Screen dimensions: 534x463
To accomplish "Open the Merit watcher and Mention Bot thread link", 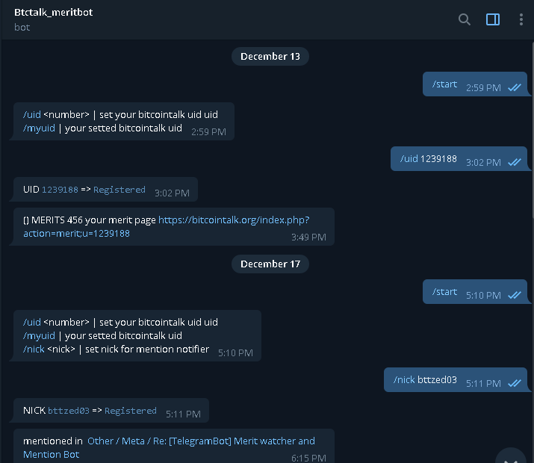I will point(169,447).
